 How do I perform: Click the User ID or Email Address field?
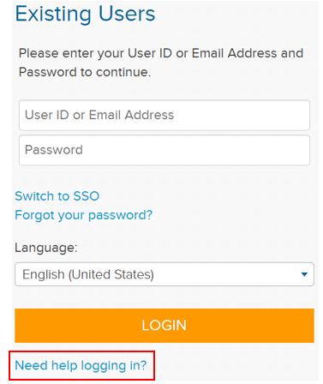coord(164,115)
